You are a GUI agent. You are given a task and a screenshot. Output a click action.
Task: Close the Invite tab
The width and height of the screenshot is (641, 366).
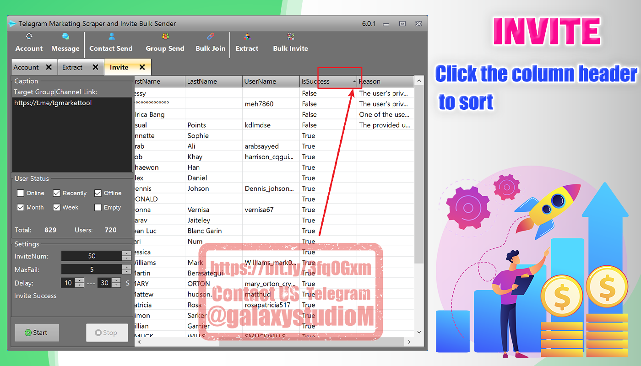point(142,67)
